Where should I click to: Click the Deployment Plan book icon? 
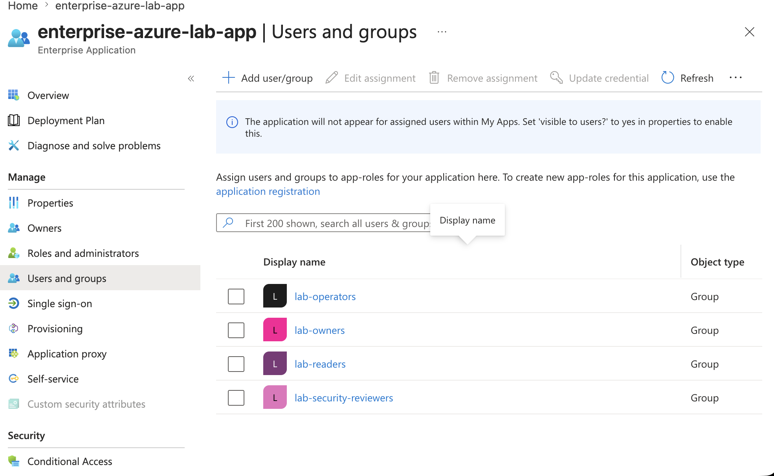pos(14,120)
